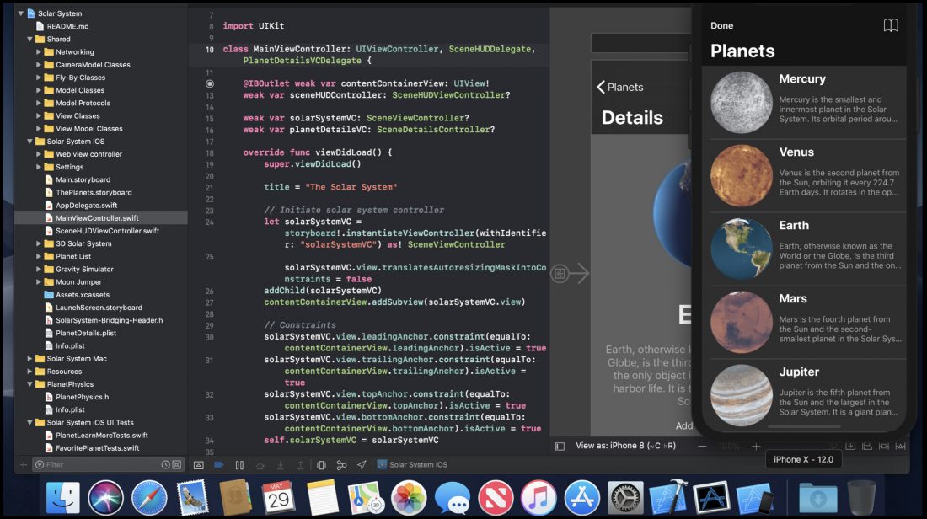Collapse the PlanetPhysics group
Viewport: 927px width, 519px height.
click(x=30, y=384)
